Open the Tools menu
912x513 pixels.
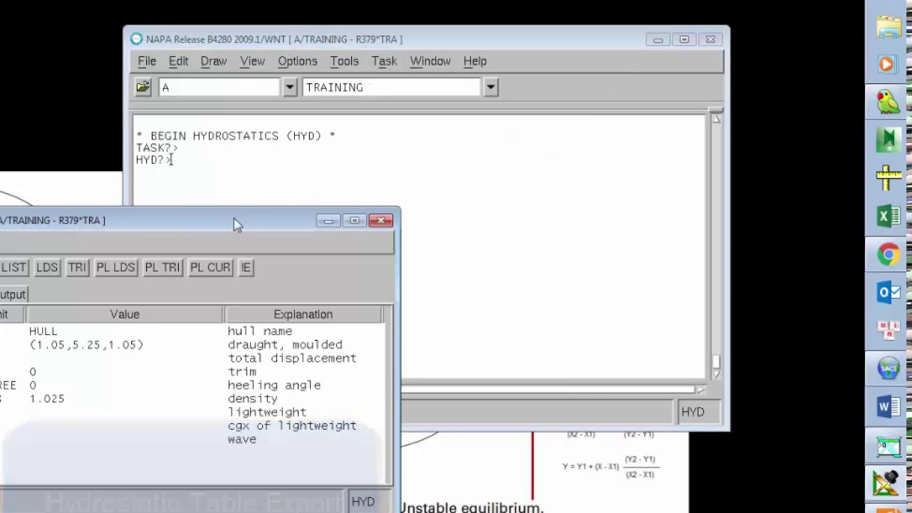344,61
